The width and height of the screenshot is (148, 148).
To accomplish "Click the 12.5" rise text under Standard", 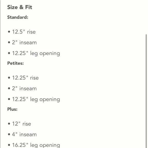I will coord(24,32).
